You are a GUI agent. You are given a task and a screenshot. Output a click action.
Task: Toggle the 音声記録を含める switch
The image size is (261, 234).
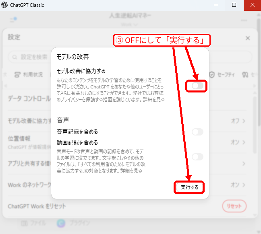pyautogui.click(x=197, y=132)
